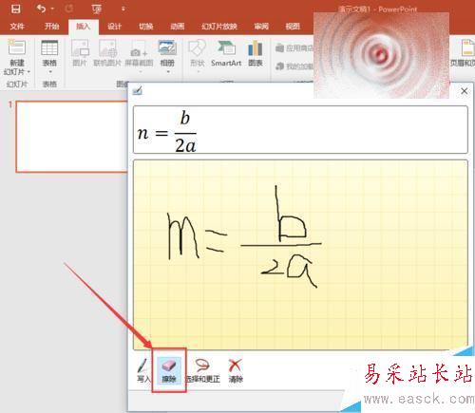
Task: Click the 图片 (Pictures) insert icon
Action: click(80, 48)
